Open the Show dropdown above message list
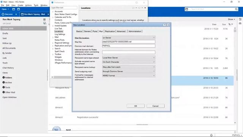The image size is (243, 137). click(x=231, y=19)
